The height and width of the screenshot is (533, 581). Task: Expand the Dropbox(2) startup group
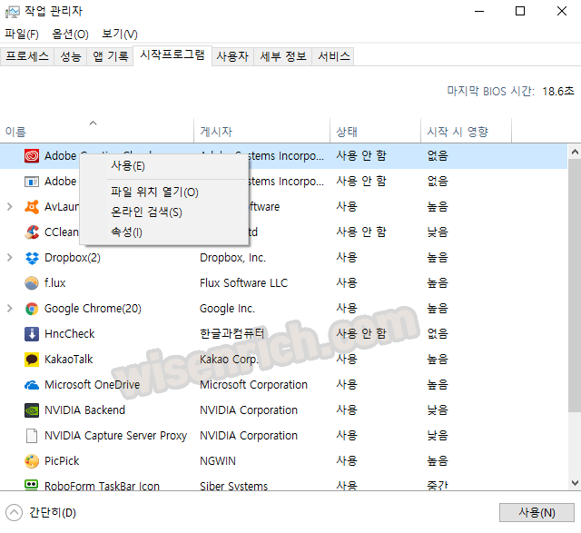coord(10,258)
